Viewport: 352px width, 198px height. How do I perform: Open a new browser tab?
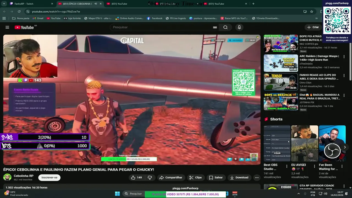253,4
